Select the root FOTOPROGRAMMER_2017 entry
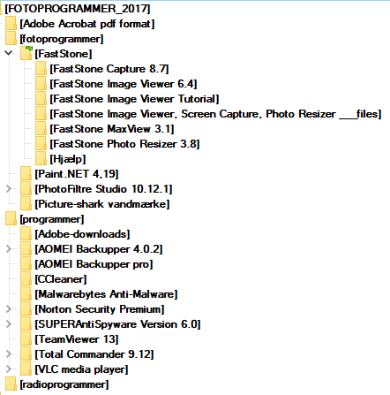The height and width of the screenshot is (395, 390). pos(78,9)
